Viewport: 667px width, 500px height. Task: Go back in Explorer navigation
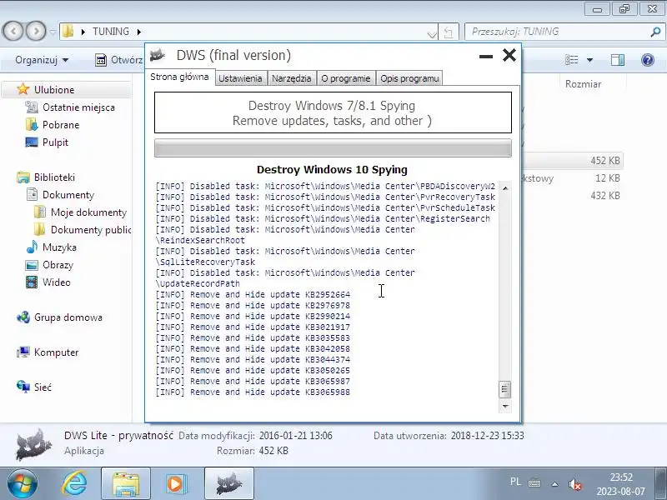point(13,31)
